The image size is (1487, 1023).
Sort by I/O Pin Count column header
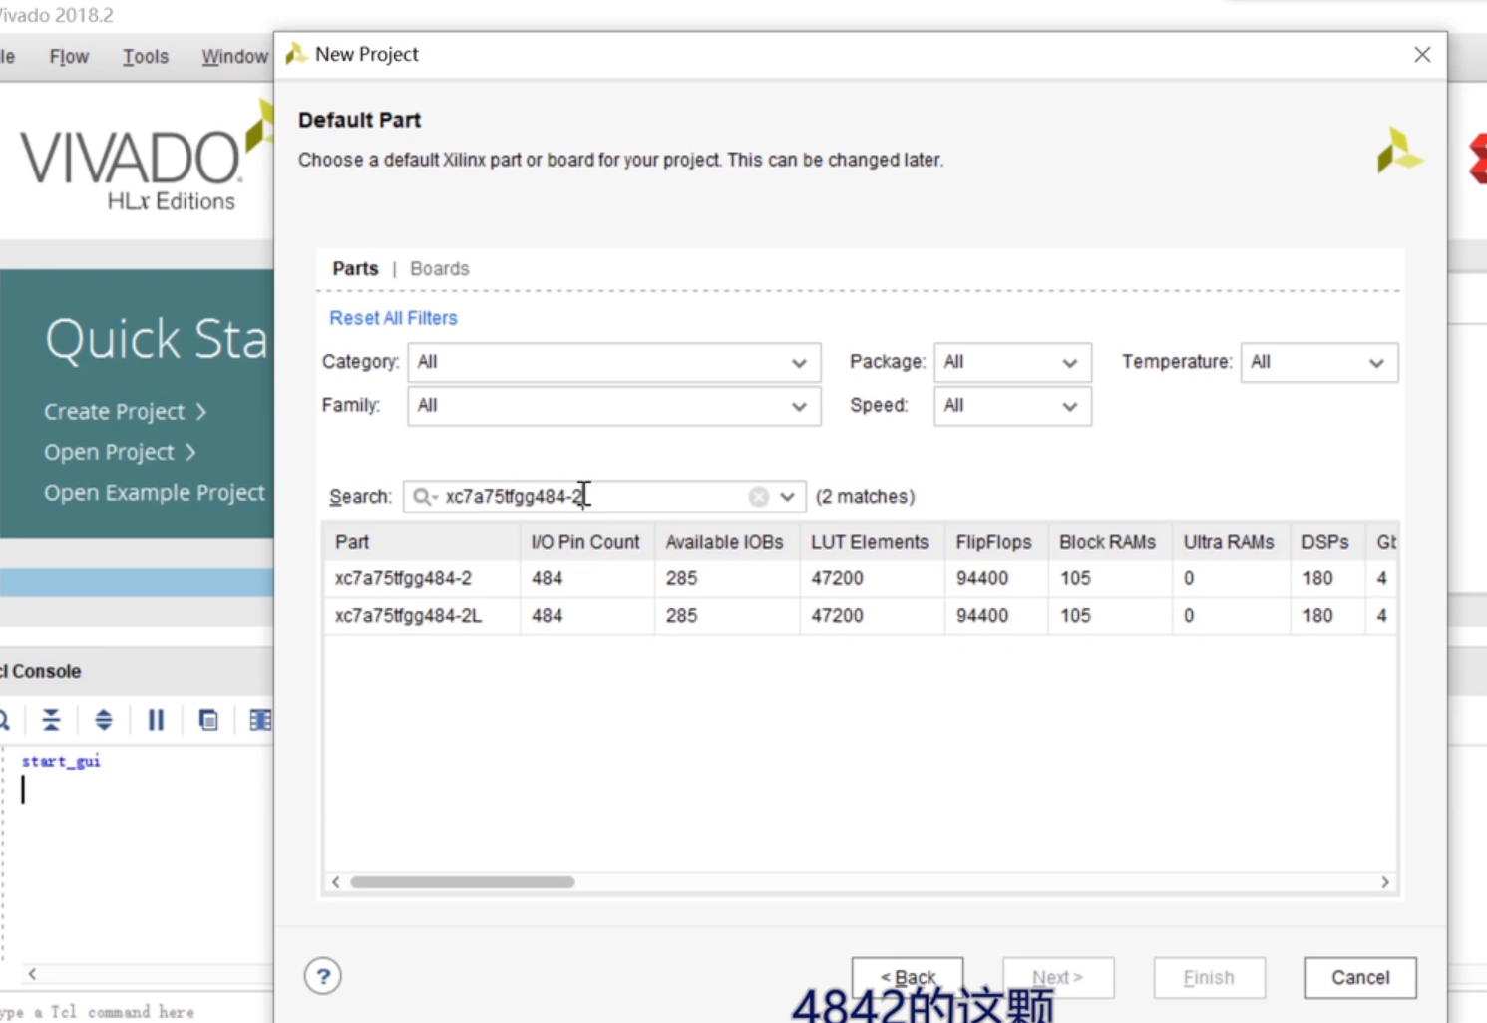pos(586,542)
